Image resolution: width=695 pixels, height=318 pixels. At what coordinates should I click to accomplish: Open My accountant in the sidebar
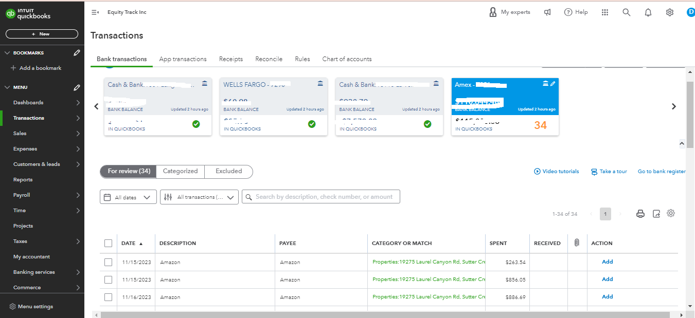point(32,257)
